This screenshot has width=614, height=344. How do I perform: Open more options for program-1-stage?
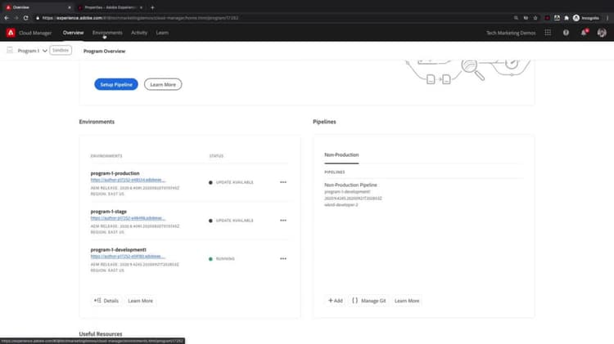point(283,221)
